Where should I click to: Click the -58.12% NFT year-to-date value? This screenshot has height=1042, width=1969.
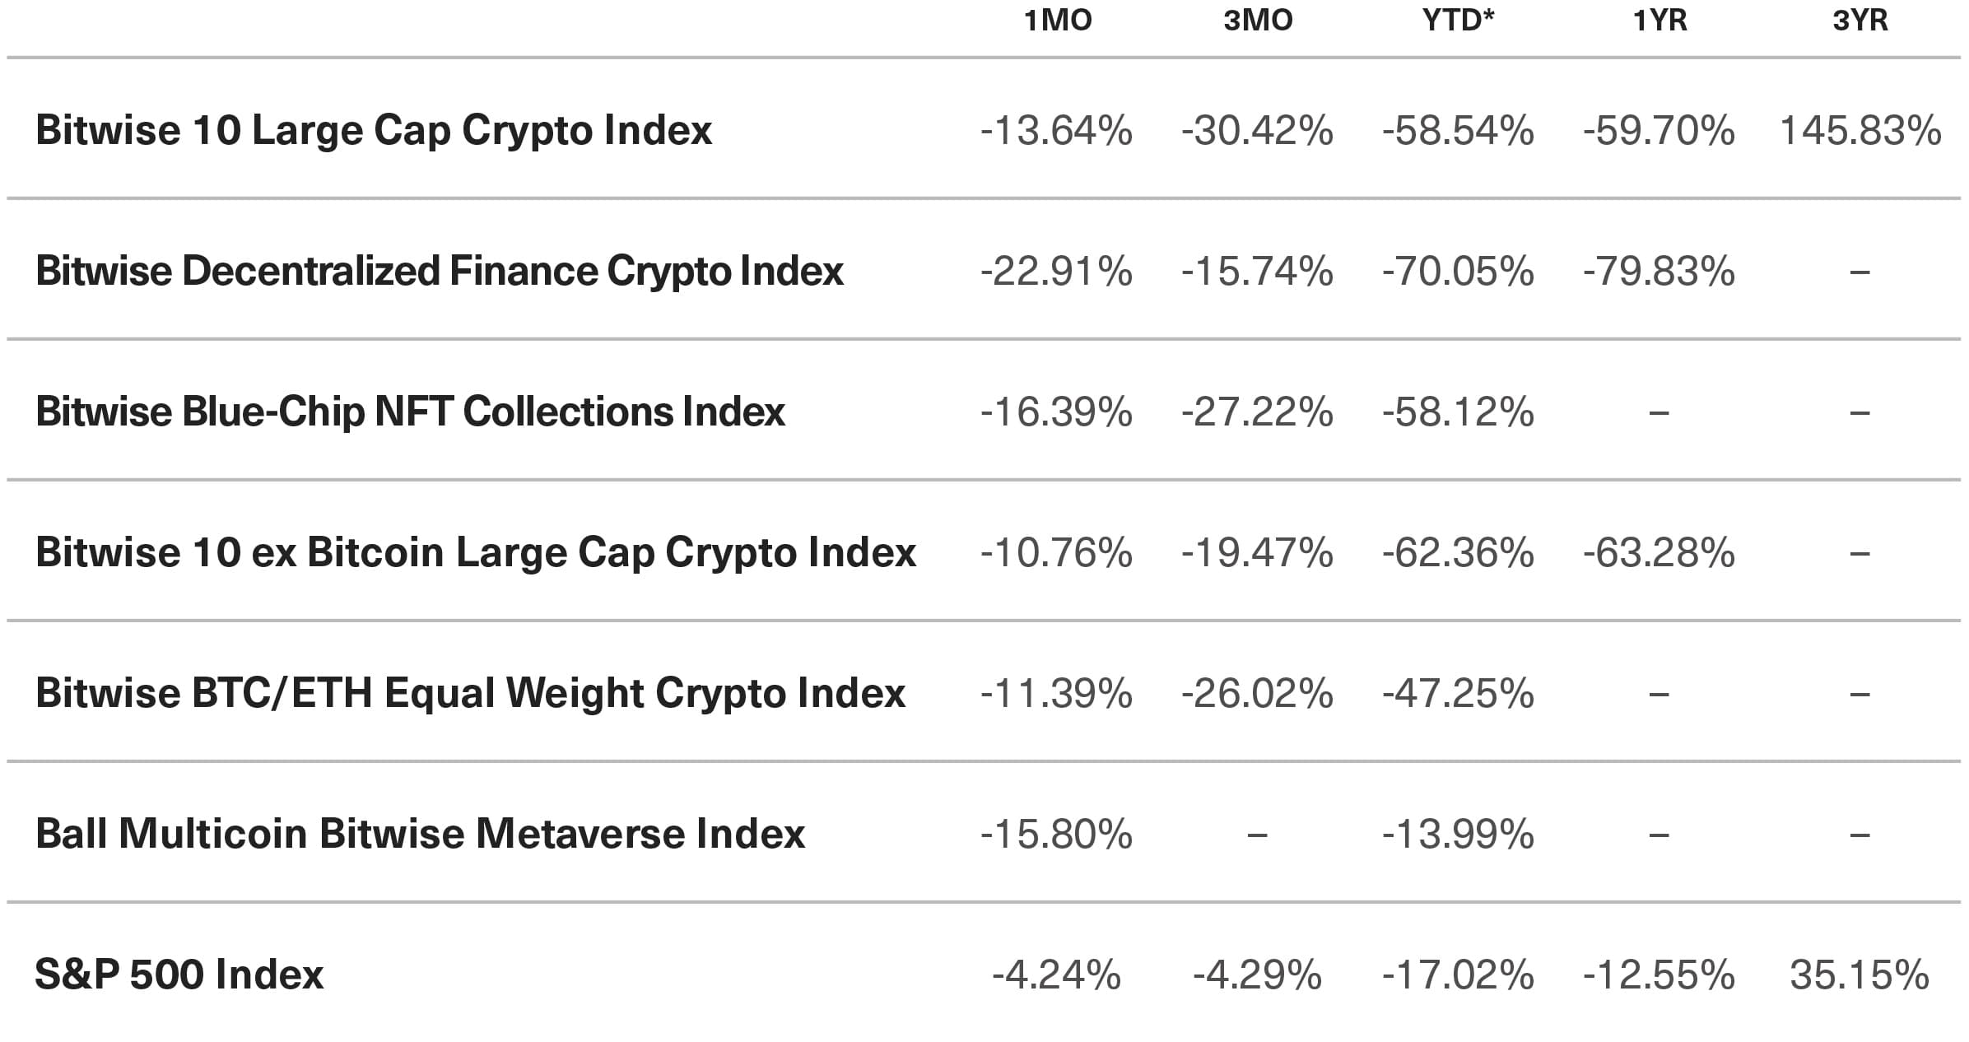pos(1458,412)
